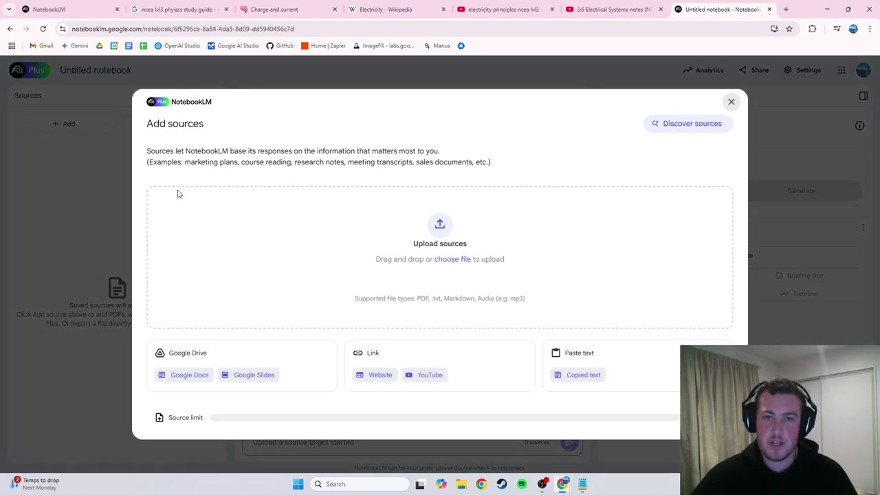This screenshot has height=495, width=880.
Task: Open the Windows Start menu
Action: [x=298, y=484]
